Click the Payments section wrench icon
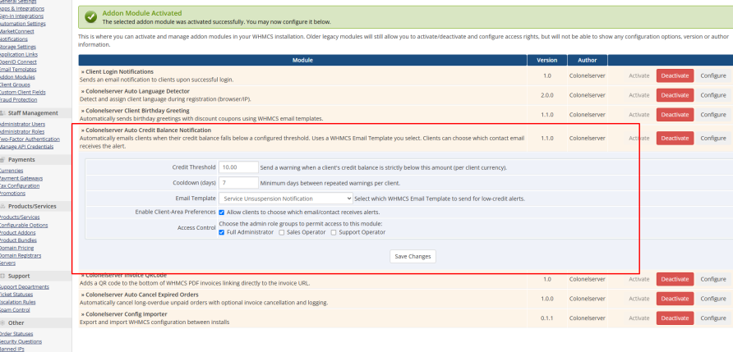Viewport: 733px width, 352px height. pyautogui.click(x=2, y=160)
